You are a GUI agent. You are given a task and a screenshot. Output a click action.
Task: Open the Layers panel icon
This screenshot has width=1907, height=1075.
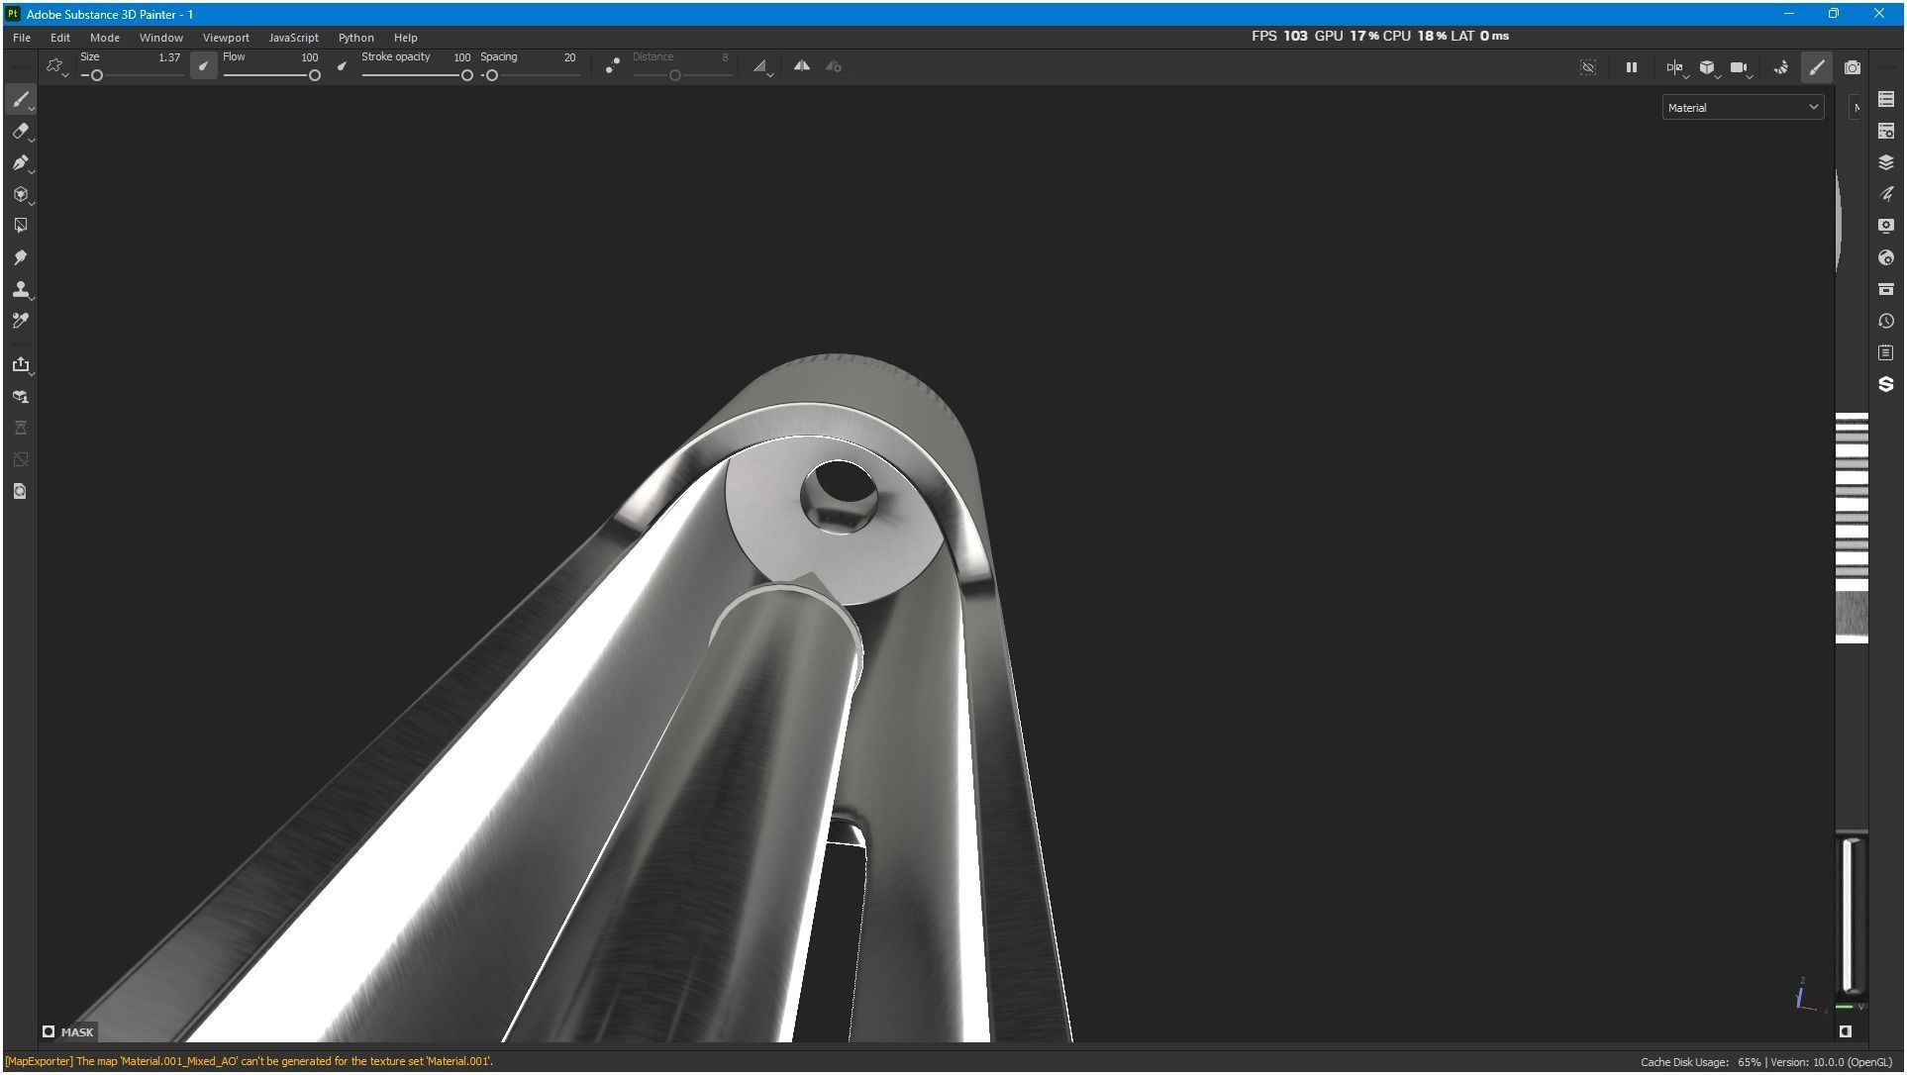(x=1885, y=162)
